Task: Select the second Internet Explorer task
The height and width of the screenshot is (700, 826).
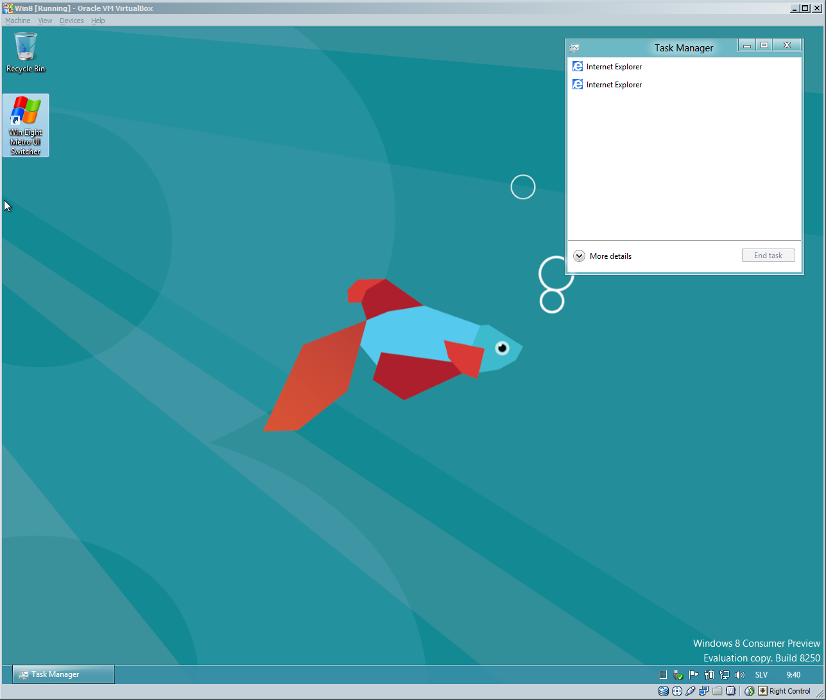Action: pos(684,85)
